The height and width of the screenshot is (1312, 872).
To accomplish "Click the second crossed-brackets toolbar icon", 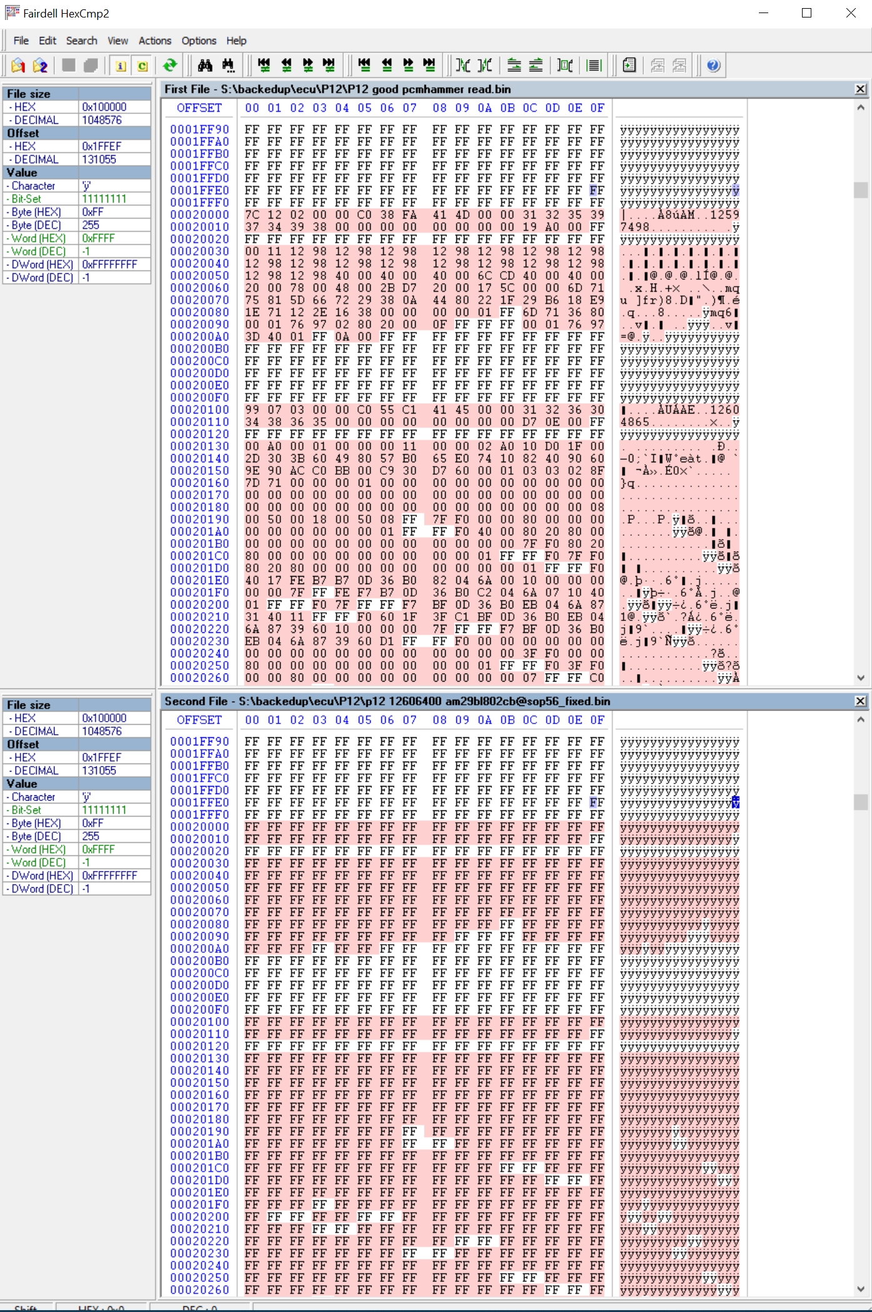I will [x=485, y=65].
